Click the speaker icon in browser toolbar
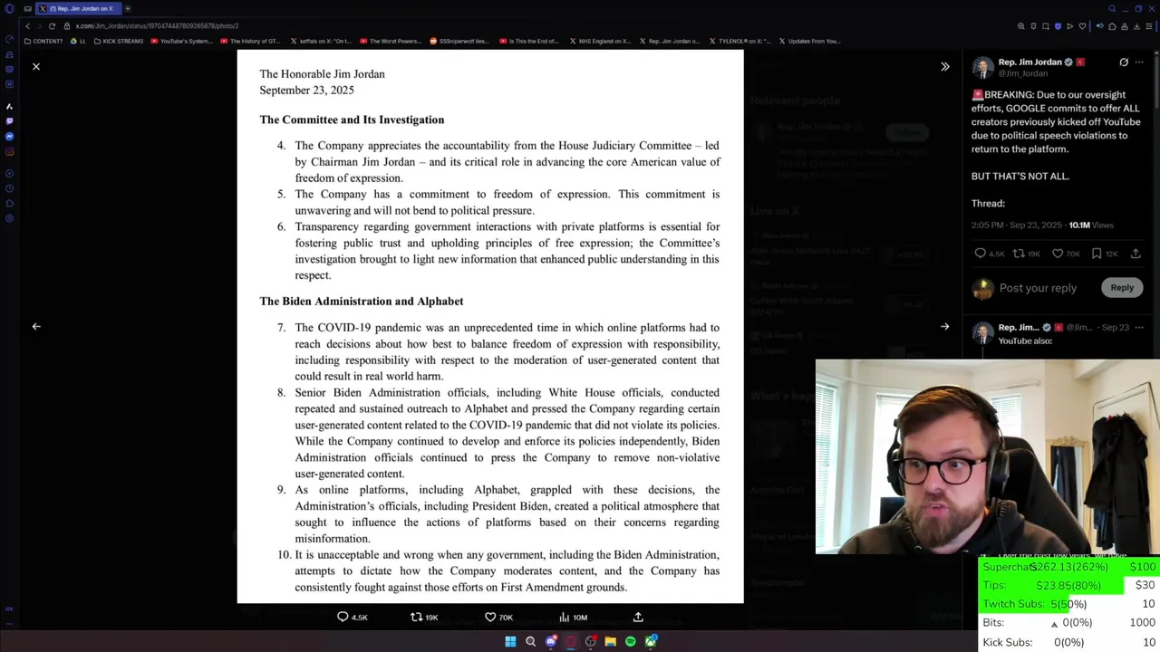The height and width of the screenshot is (652, 1160). click(1100, 26)
